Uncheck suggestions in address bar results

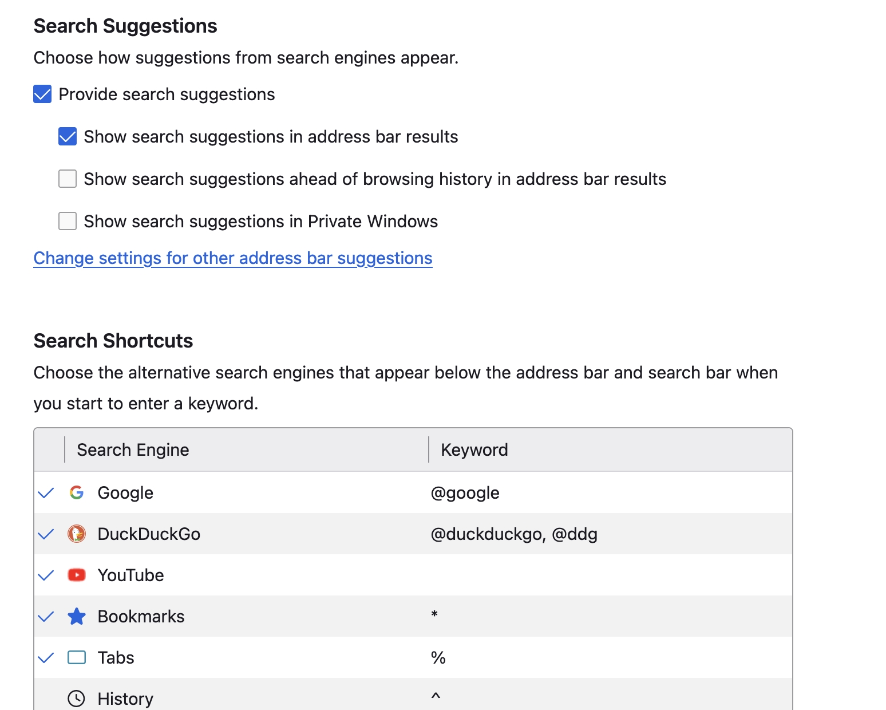tap(68, 137)
